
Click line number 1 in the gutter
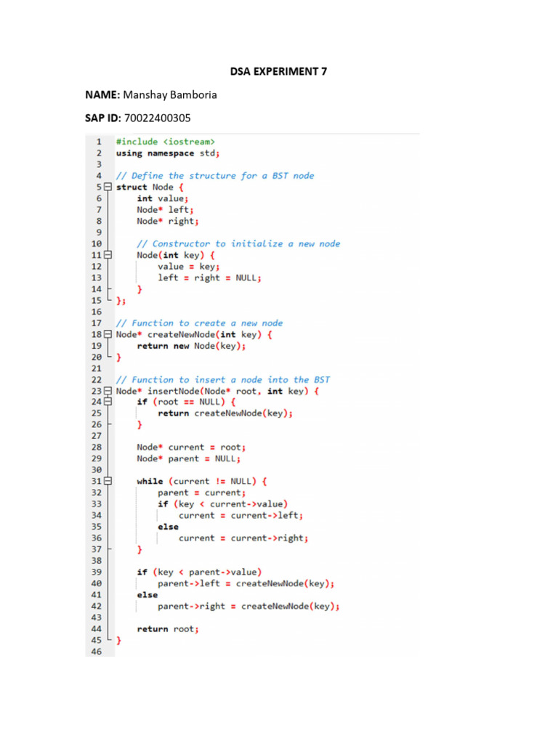[99, 142]
